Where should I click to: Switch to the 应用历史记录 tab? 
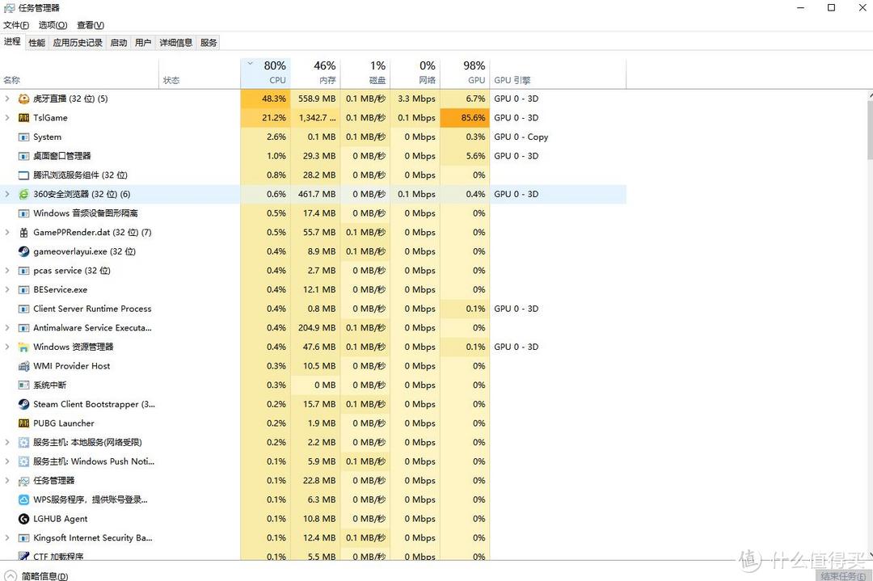tap(78, 42)
